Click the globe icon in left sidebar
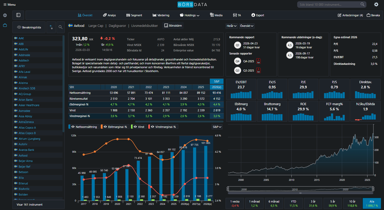Screen dimensions: 384x210 (x=5, y=15)
